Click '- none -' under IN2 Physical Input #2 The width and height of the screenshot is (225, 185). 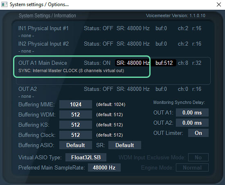click(x=26, y=51)
